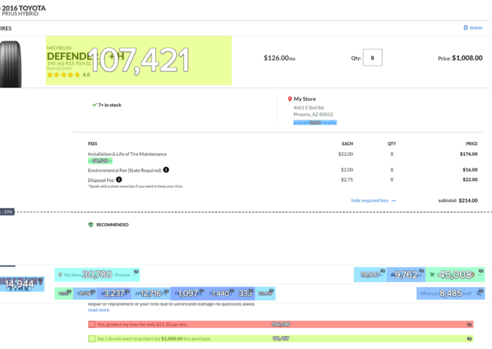The image size is (492, 349).
Task: Open the available nearby link
Action: click(x=315, y=122)
